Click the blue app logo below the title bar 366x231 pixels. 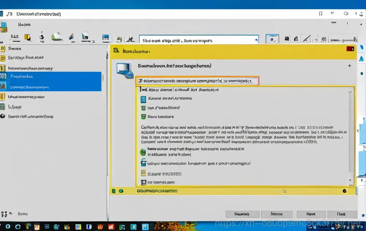4,27
